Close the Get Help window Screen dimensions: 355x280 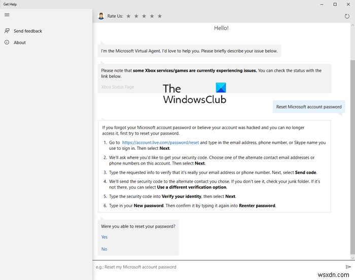(x=348, y=4)
